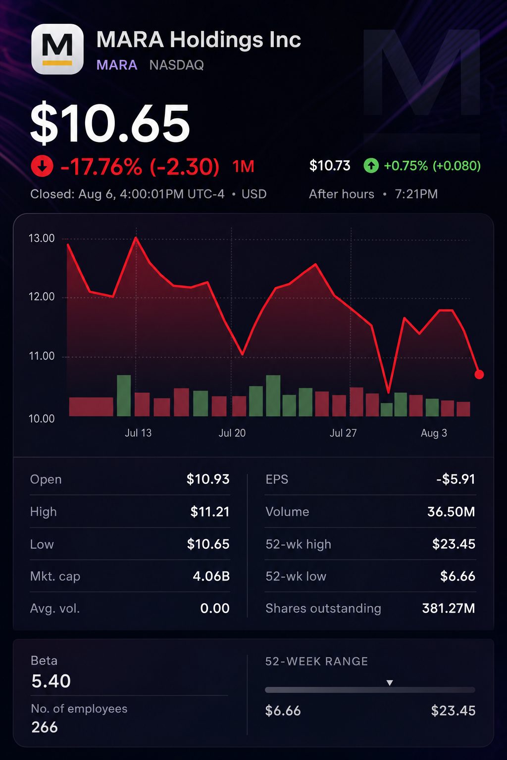507x760 pixels.
Task: Click the 52-week range position marker triangle
Action: (390, 683)
